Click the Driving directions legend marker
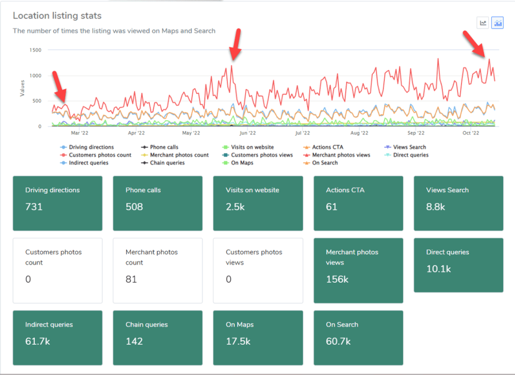Image resolution: width=515 pixels, height=375 pixels. (x=63, y=147)
